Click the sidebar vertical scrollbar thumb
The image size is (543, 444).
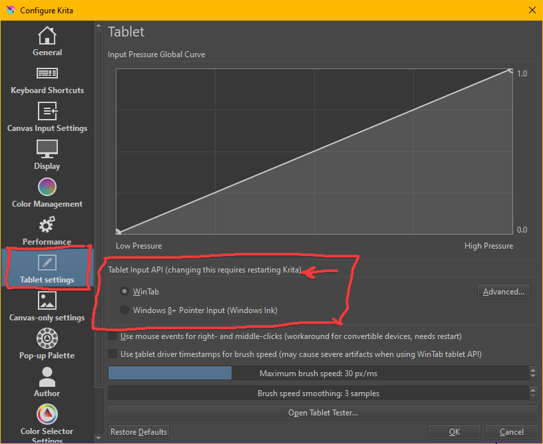[x=98, y=209]
